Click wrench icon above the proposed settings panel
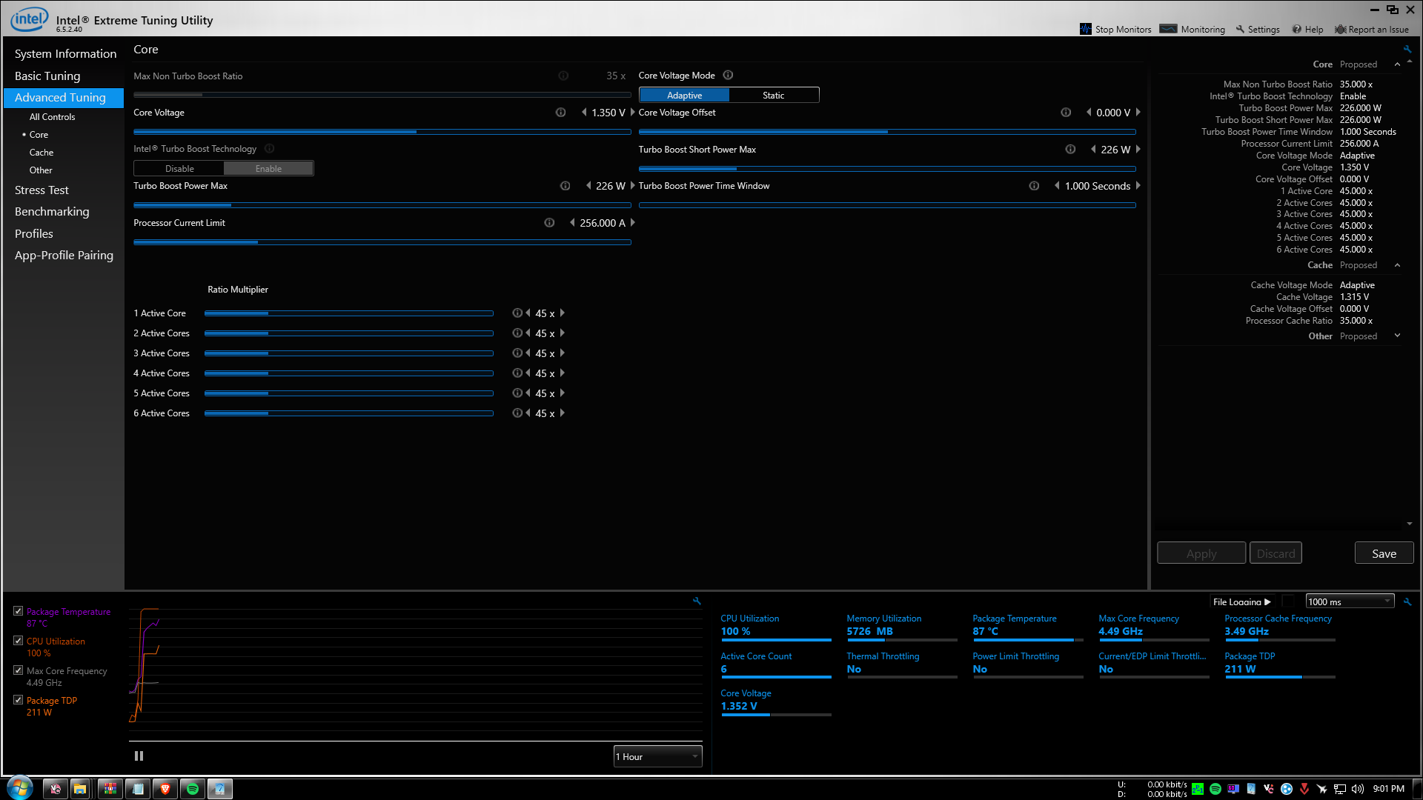Image resolution: width=1423 pixels, height=800 pixels. pyautogui.click(x=1407, y=50)
